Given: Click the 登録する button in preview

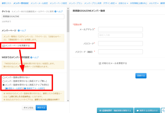Looking at the screenshot, I should tap(141, 76).
